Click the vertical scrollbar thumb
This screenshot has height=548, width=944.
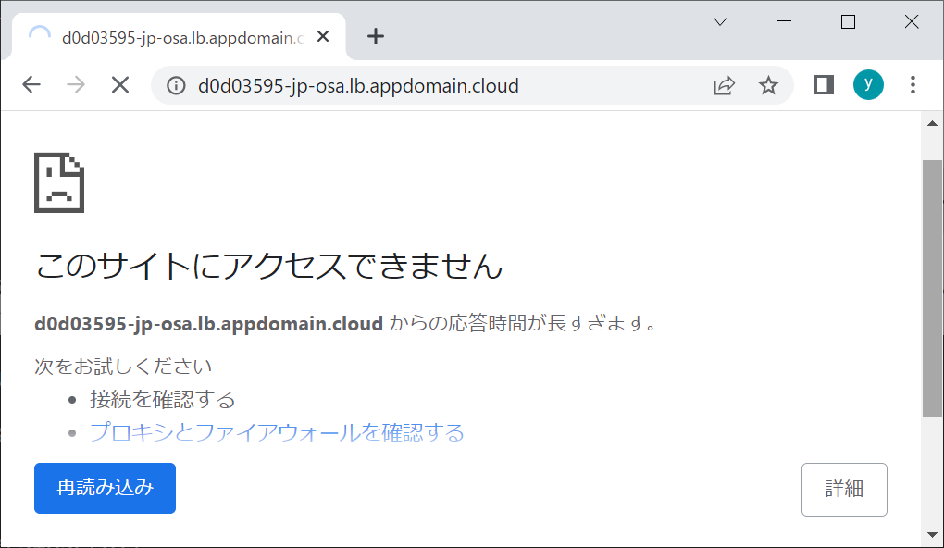click(x=932, y=288)
